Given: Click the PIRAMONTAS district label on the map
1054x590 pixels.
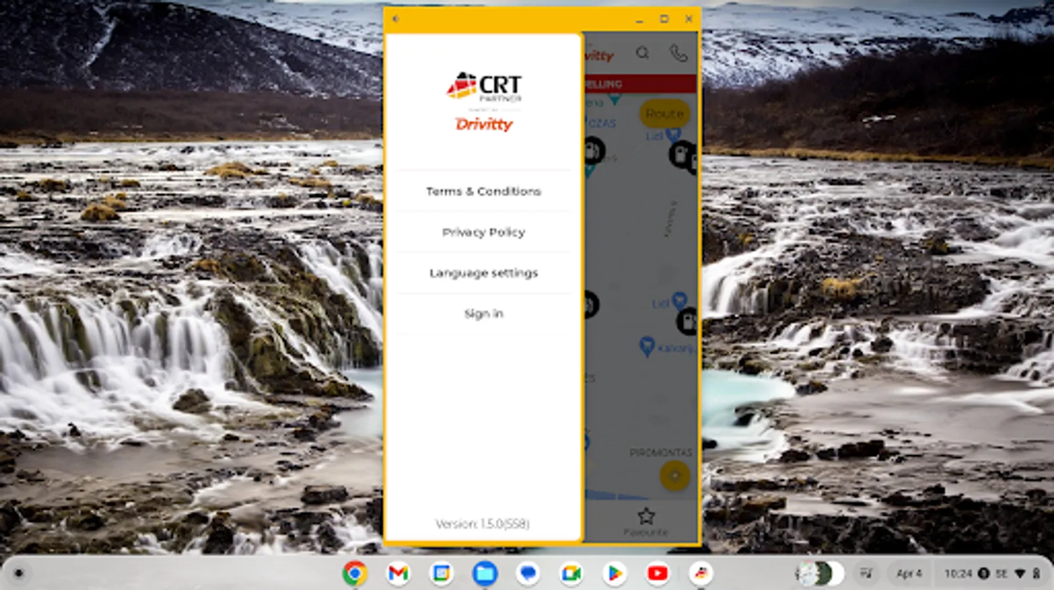Looking at the screenshot, I should point(660,452).
